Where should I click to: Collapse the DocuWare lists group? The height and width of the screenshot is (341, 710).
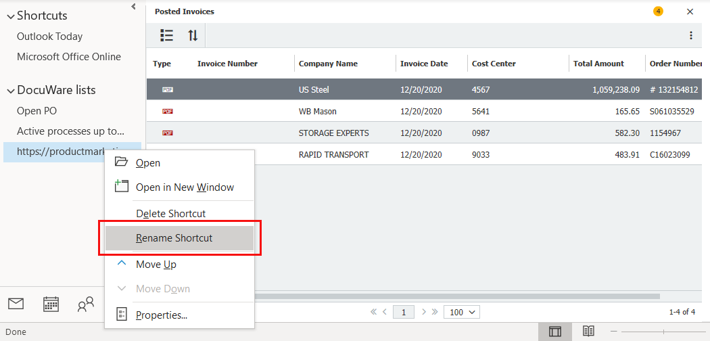pos(10,91)
